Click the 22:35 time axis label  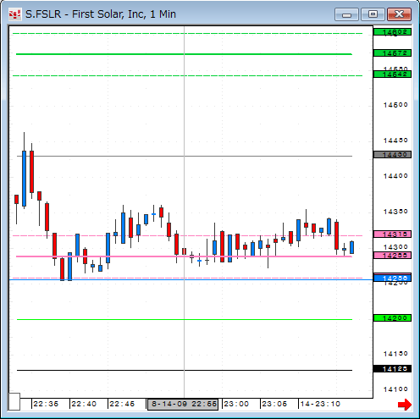point(46,404)
